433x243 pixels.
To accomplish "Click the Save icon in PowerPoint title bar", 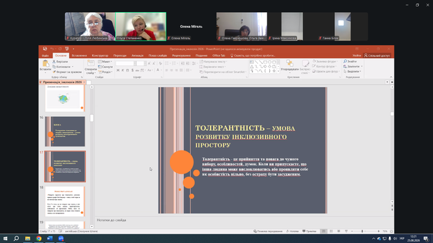I will tap(45, 49).
